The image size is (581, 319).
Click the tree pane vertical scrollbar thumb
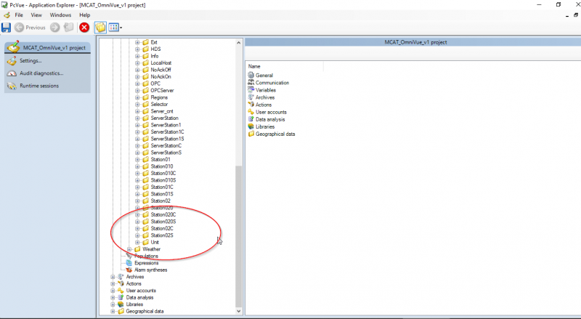click(239, 236)
